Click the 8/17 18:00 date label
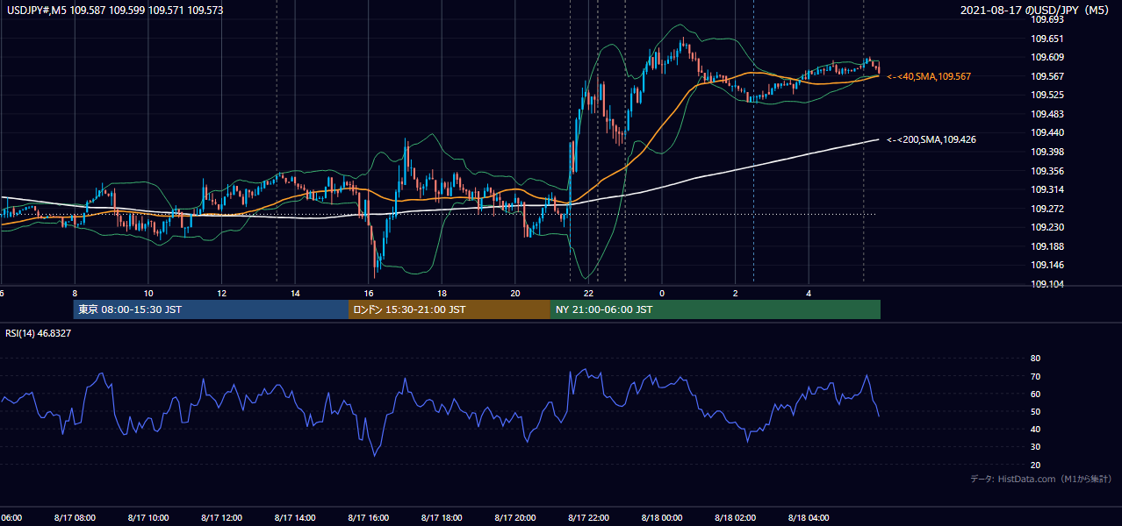Screen dimensions: 1122x526 point(442,518)
